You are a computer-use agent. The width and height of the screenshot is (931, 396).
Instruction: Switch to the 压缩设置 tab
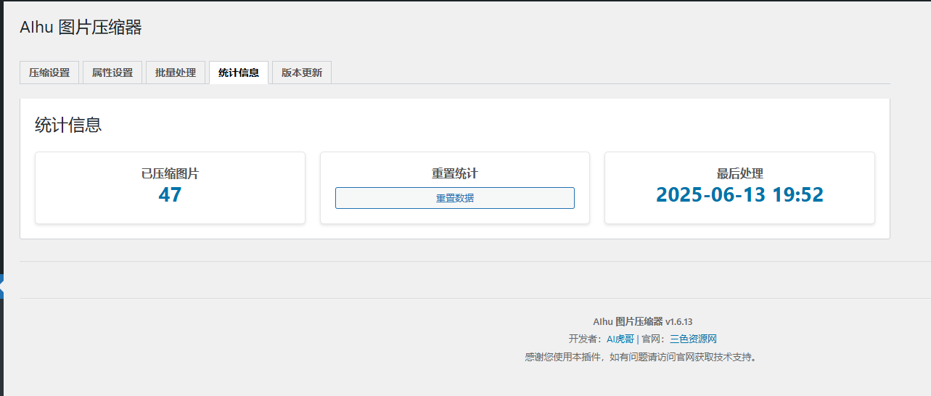49,73
